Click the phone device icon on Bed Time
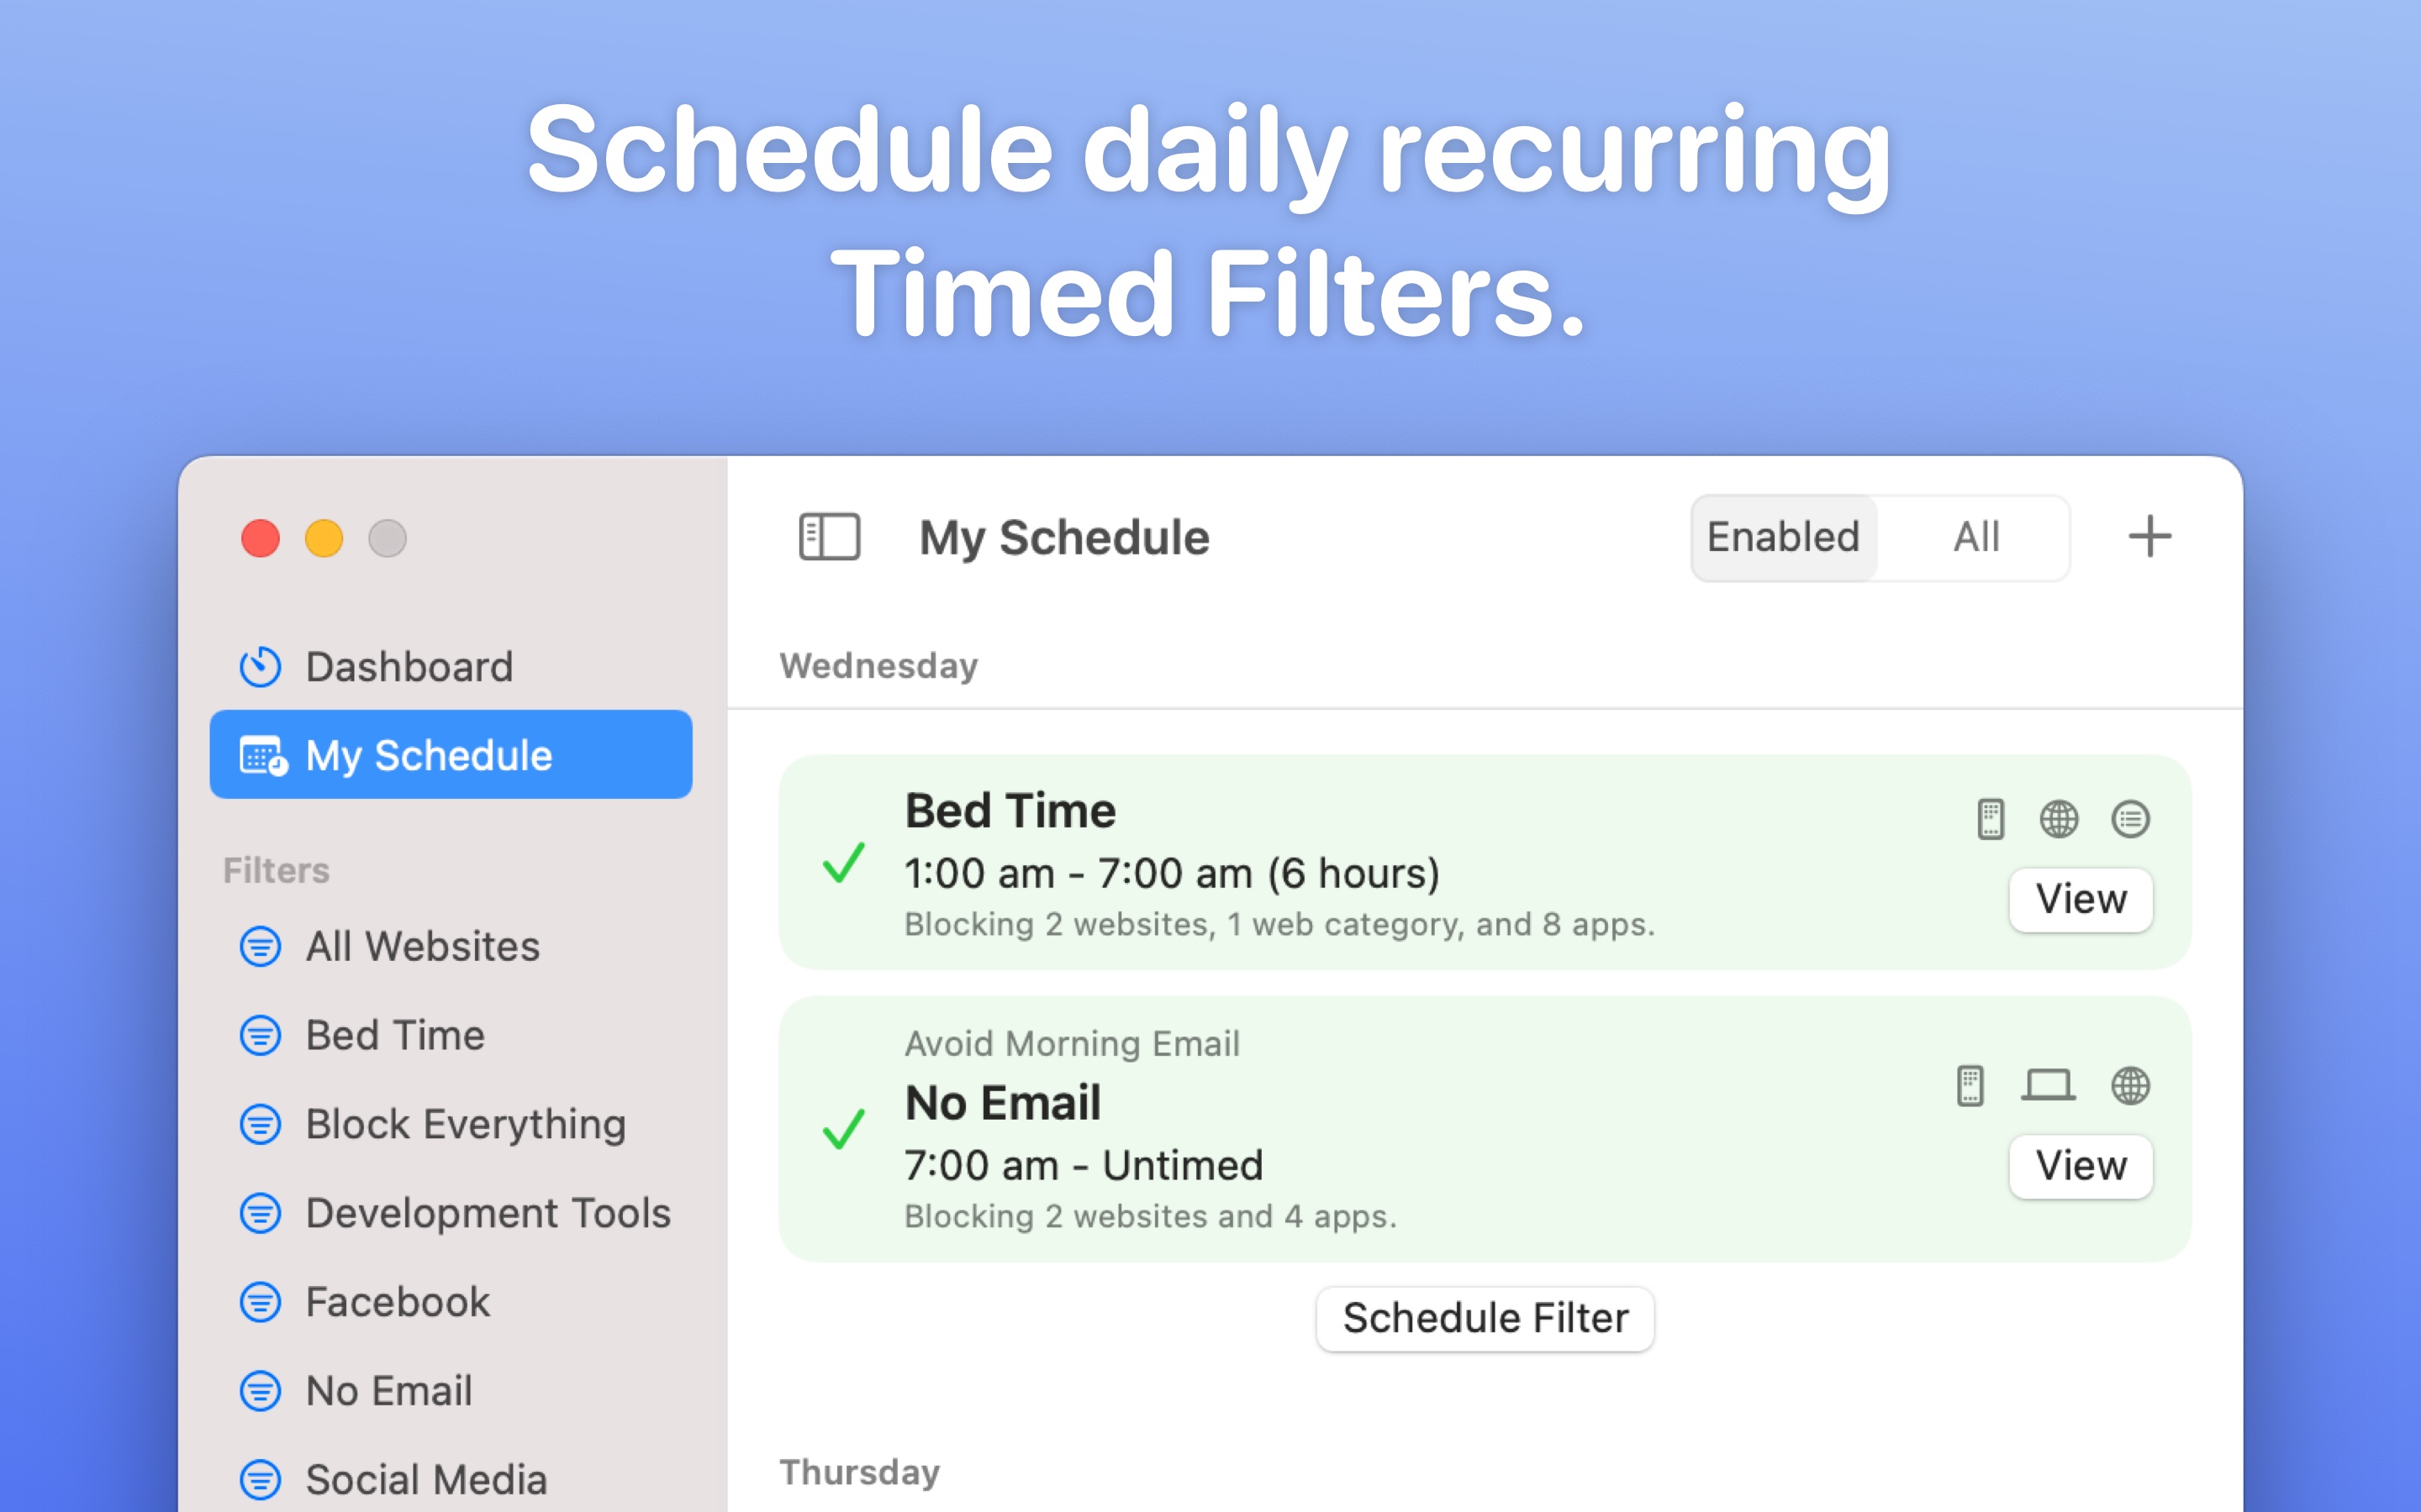2421x1512 pixels. [1990, 819]
